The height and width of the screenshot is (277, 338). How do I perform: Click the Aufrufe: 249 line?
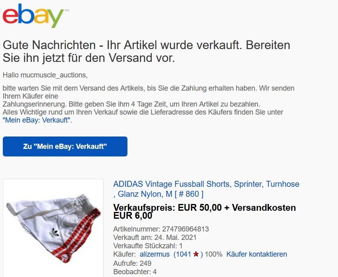[132, 263]
